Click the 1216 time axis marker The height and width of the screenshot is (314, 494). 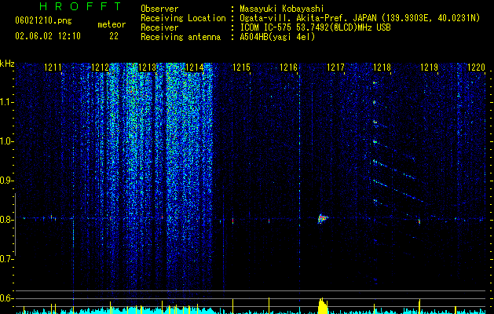(288, 67)
